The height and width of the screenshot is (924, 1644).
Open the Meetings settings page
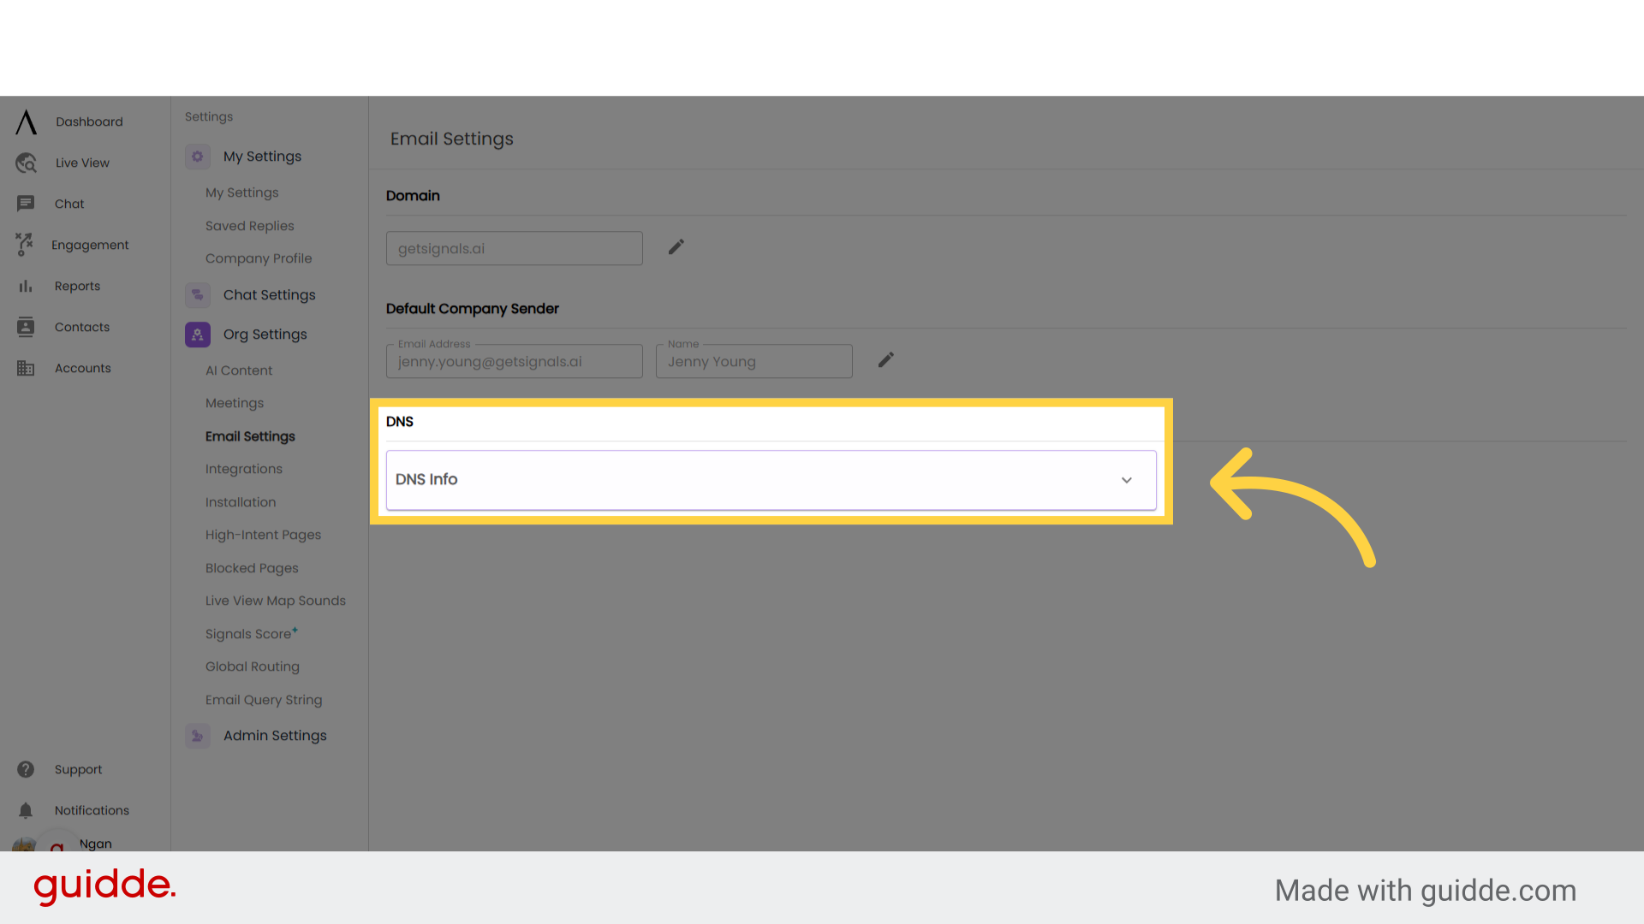tap(235, 403)
